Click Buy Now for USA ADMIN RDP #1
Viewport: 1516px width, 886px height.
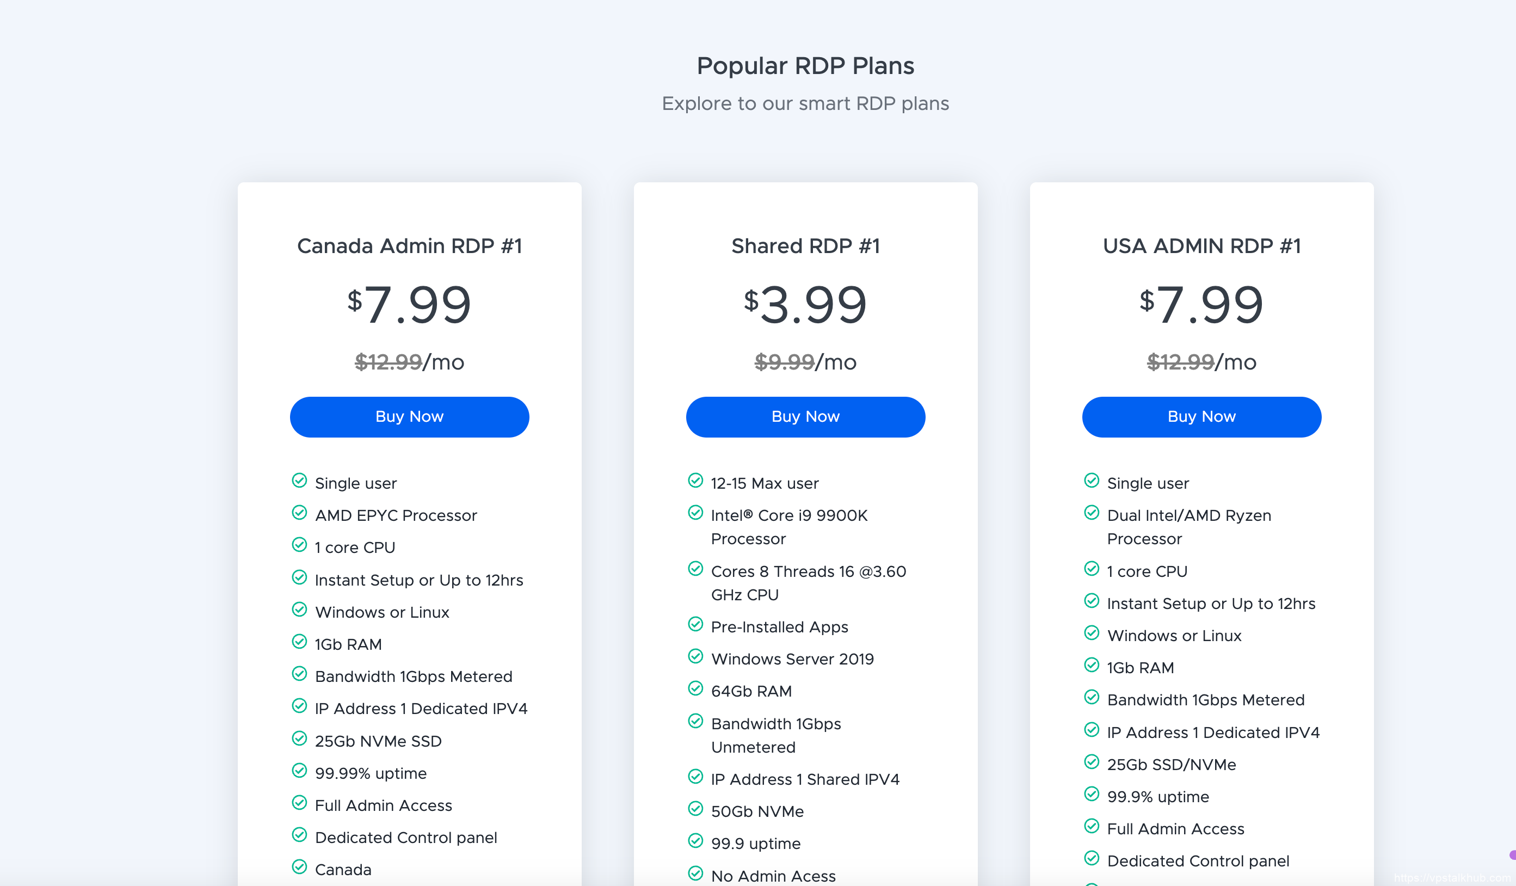point(1201,417)
